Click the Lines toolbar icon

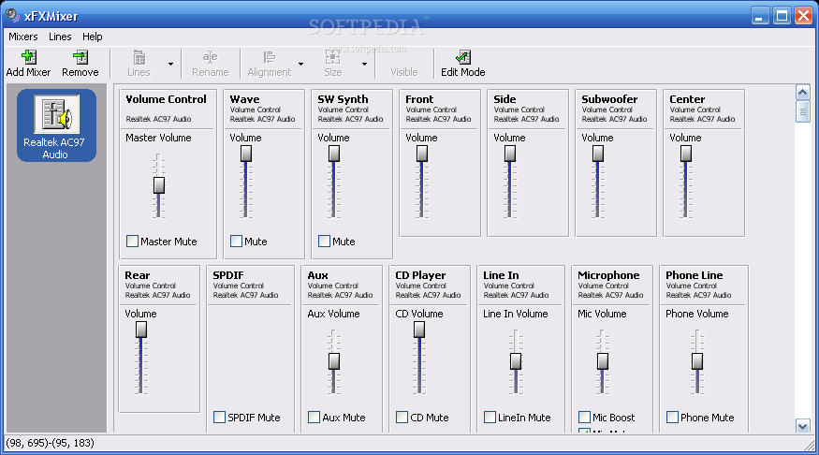point(139,57)
